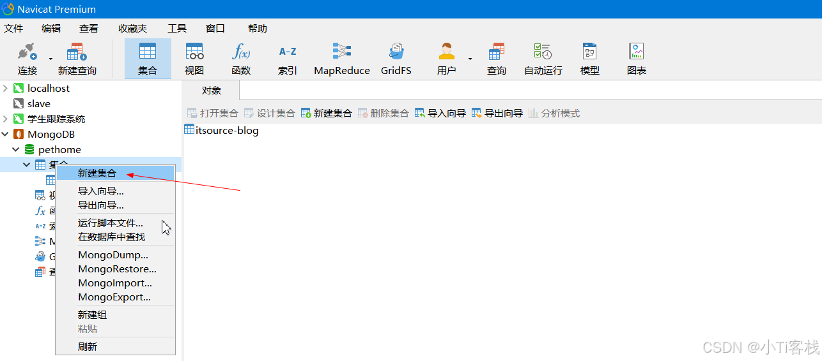Click 打开集合 in the object toolbar

point(212,113)
